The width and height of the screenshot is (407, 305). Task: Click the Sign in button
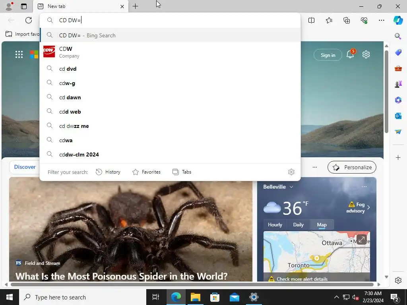(x=328, y=55)
